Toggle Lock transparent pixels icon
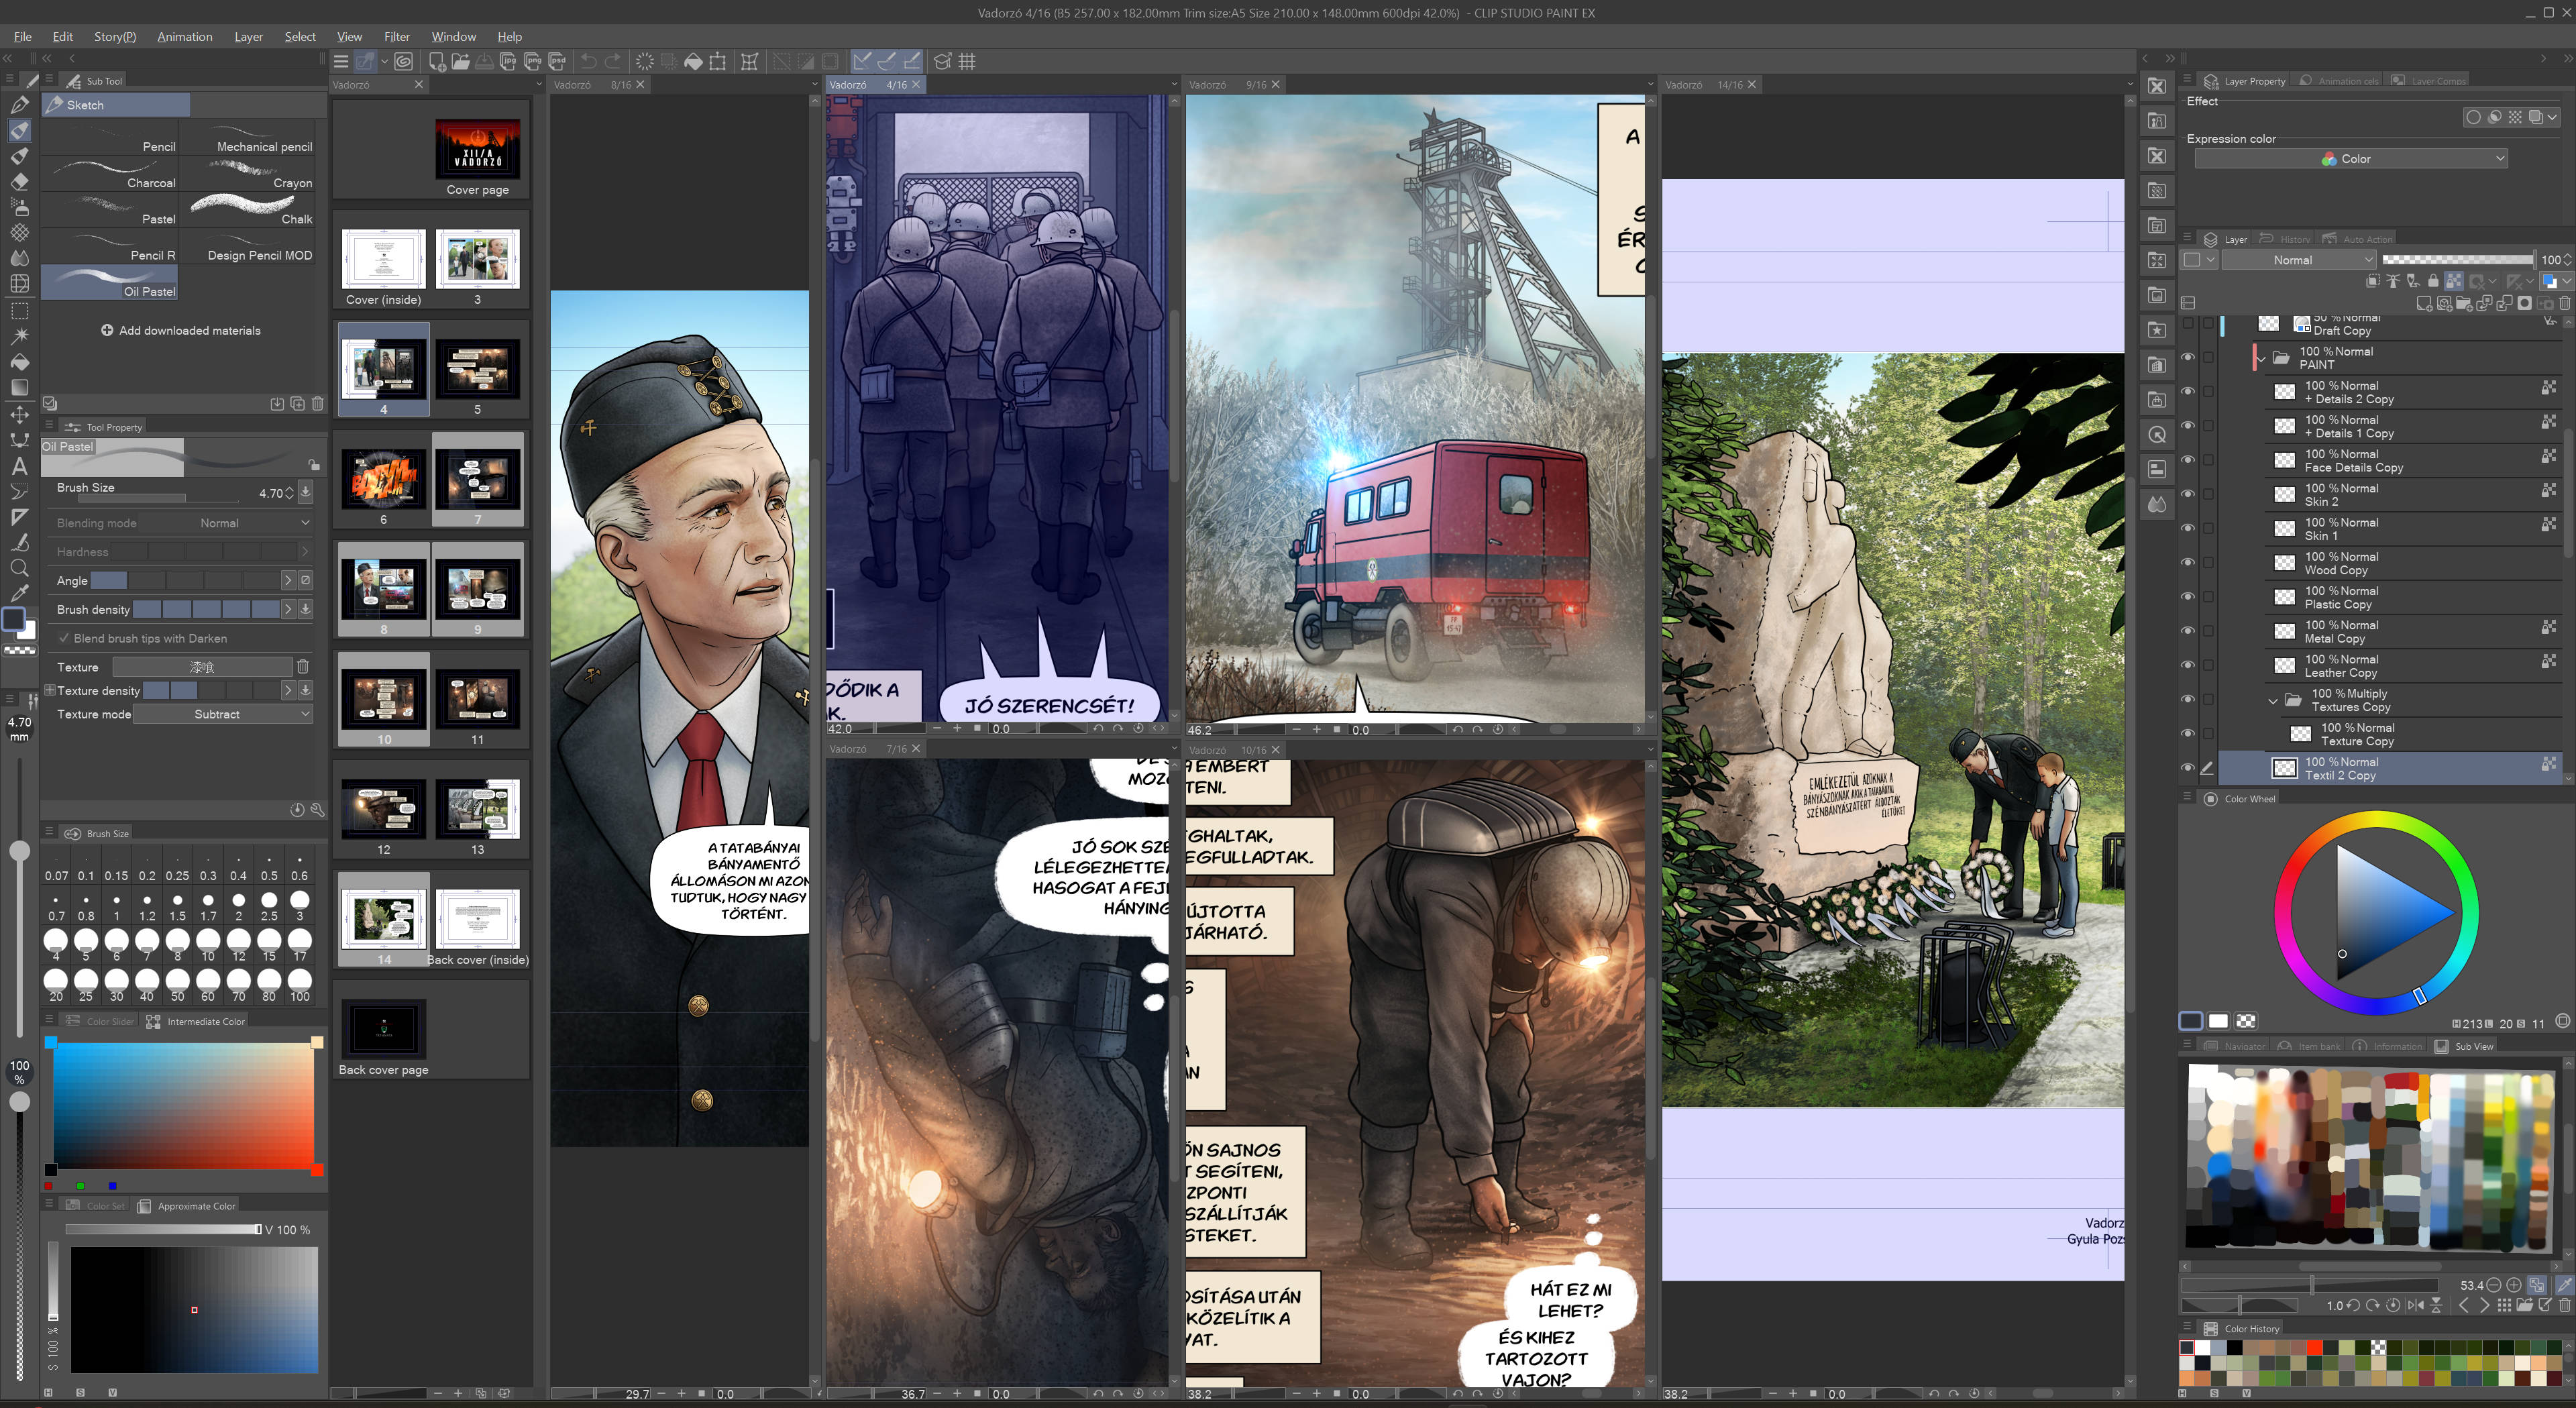The image size is (2576, 1408). [x=2453, y=281]
